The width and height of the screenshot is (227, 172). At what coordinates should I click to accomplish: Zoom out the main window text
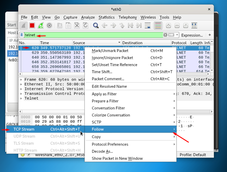[177, 26]
